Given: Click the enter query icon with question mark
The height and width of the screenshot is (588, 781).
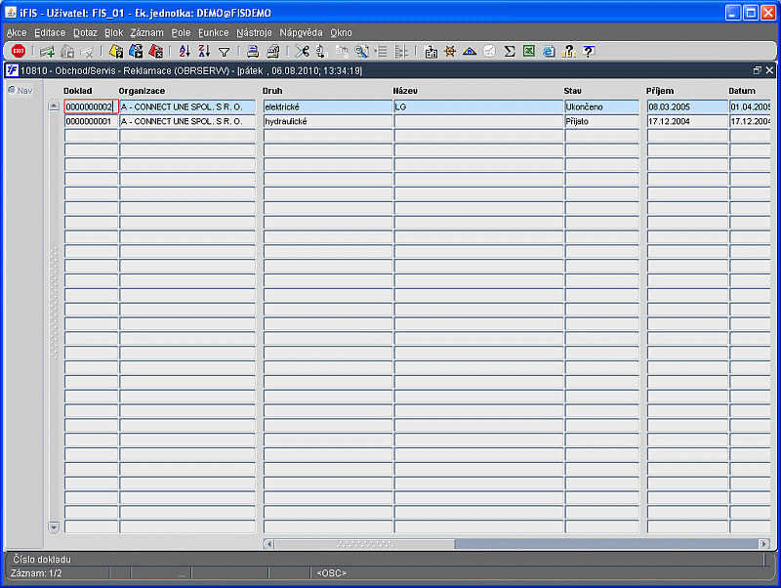Looking at the screenshot, I should (116, 51).
